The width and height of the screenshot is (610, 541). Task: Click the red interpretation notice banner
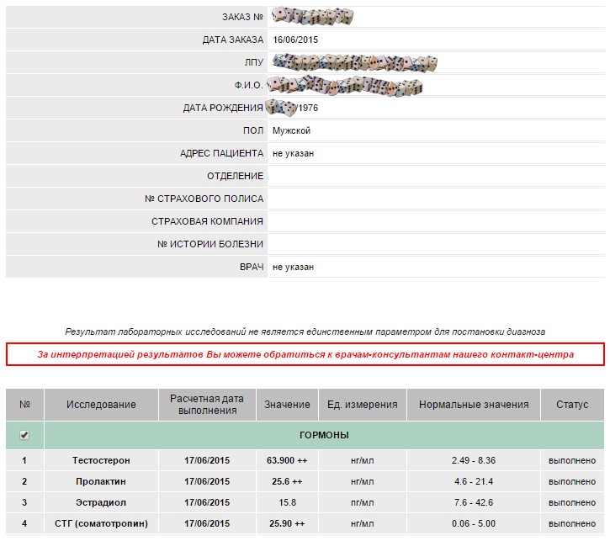(305, 354)
